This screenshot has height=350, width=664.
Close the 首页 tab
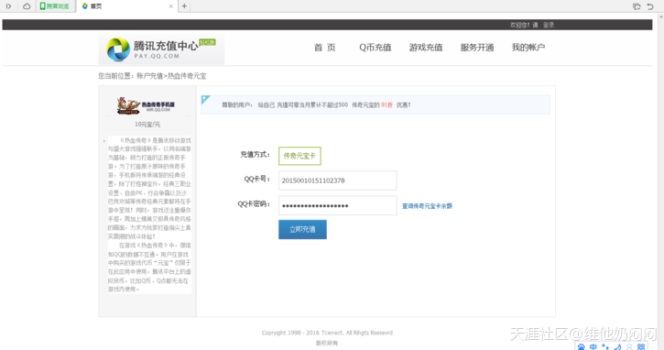tap(170, 6)
